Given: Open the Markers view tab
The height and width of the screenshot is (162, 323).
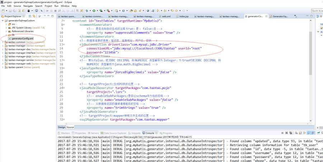Looking at the screenshot, I should [x=64, y=133].
